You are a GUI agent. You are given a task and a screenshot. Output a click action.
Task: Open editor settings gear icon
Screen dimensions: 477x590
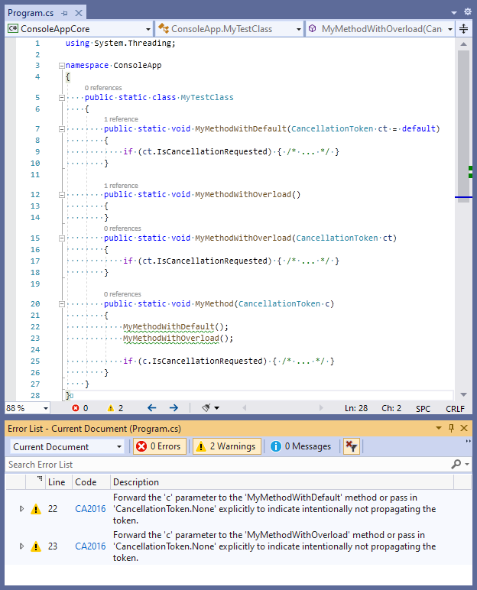[468, 11]
